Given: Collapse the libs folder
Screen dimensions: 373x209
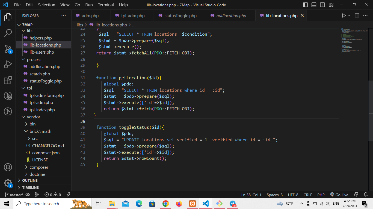Looking at the screenshot, I should pyautogui.click(x=44, y=31).
